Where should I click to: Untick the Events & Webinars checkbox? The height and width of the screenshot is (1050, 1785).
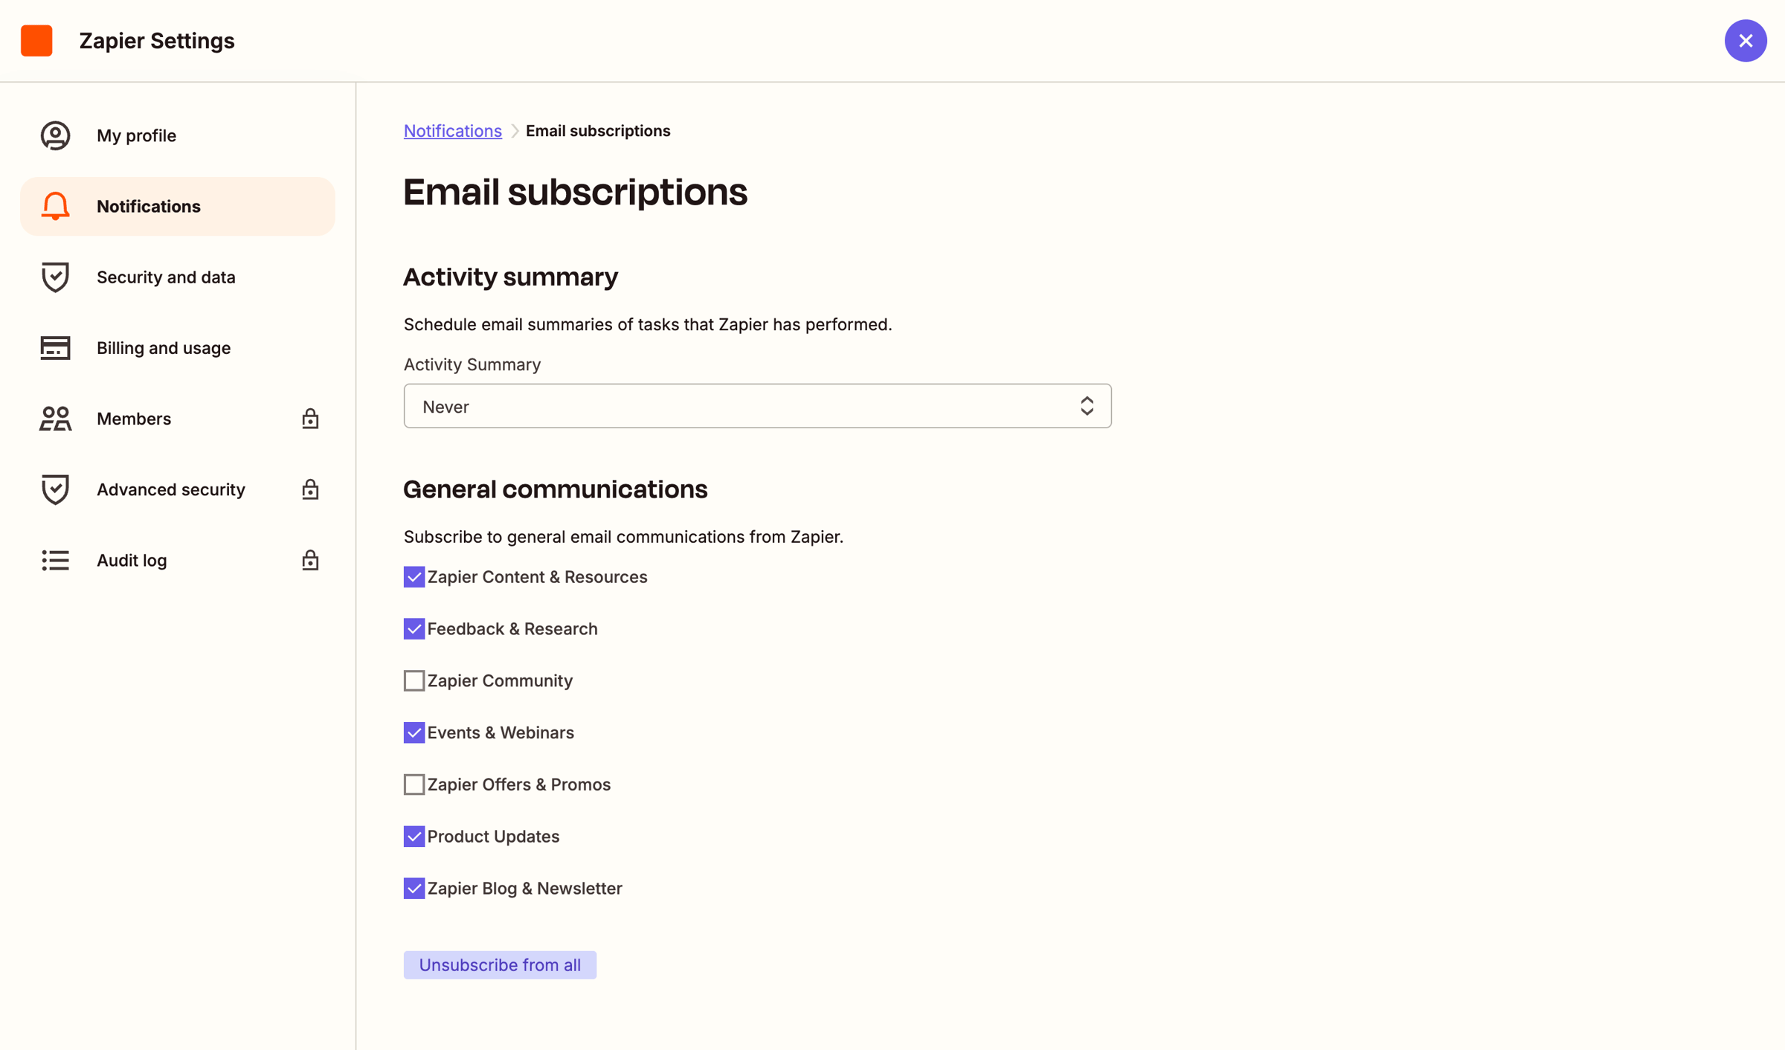click(x=414, y=732)
